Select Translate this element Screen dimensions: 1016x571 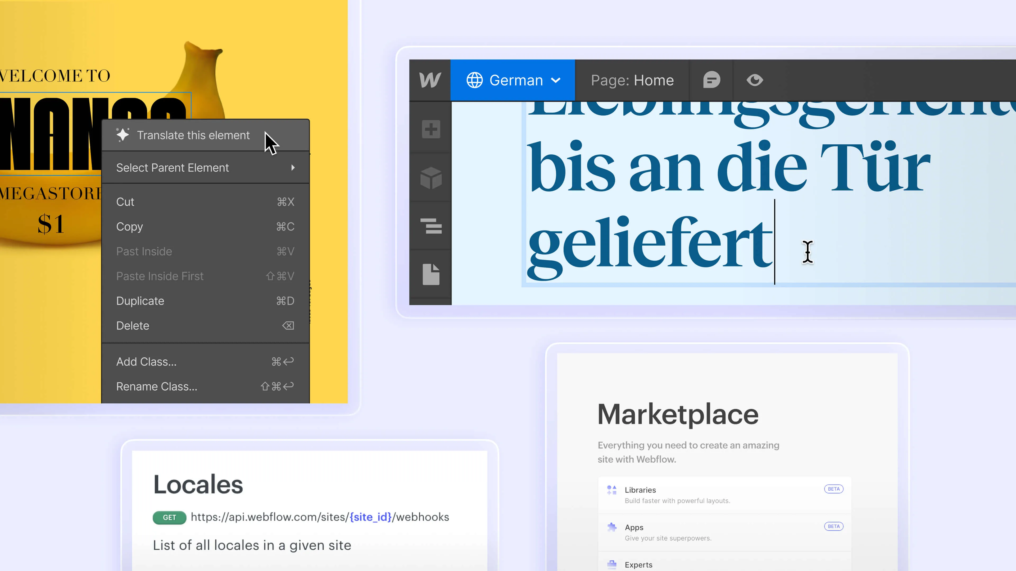pos(193,135)
